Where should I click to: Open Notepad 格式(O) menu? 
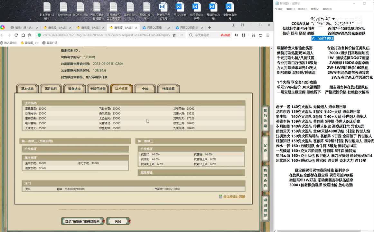point(303,9)
